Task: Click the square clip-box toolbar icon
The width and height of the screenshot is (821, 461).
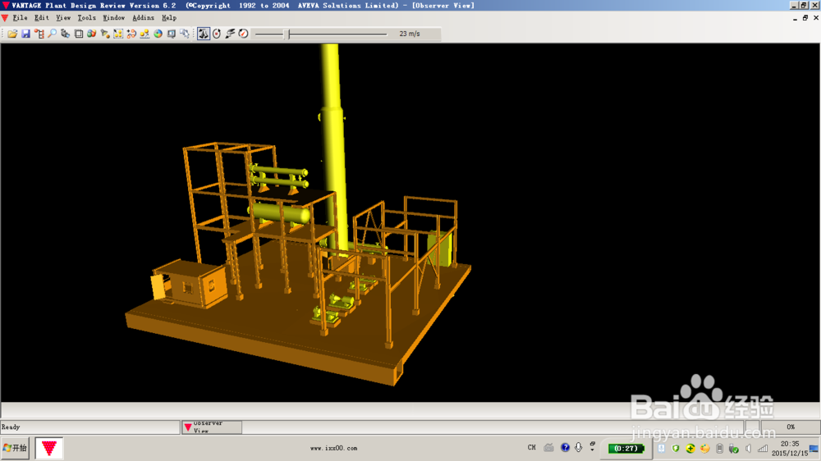Action: [79, 34]
